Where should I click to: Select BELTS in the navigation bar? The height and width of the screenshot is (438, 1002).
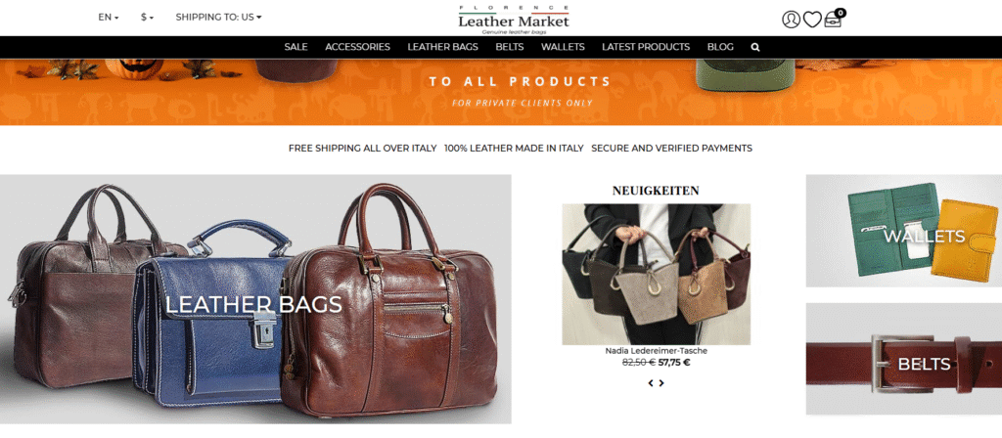point(509,47)
